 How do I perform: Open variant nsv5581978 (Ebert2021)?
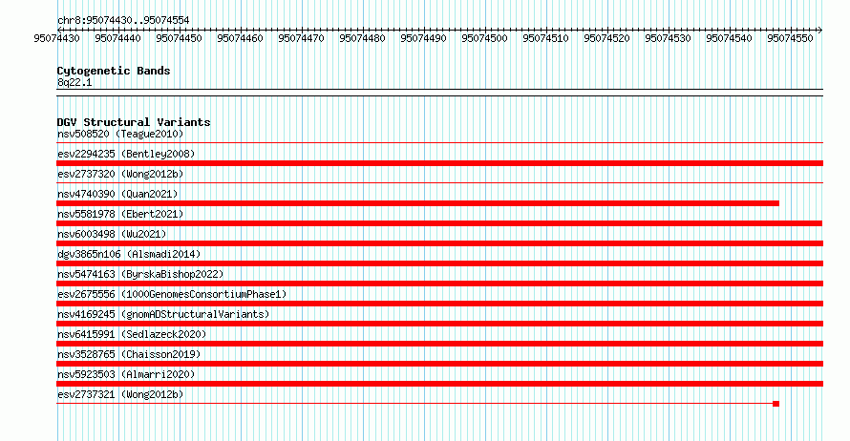(120, 214)
